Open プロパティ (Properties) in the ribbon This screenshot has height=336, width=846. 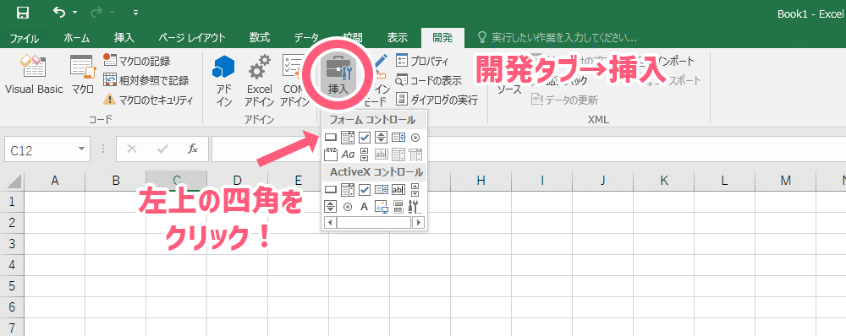pos(422,61)
